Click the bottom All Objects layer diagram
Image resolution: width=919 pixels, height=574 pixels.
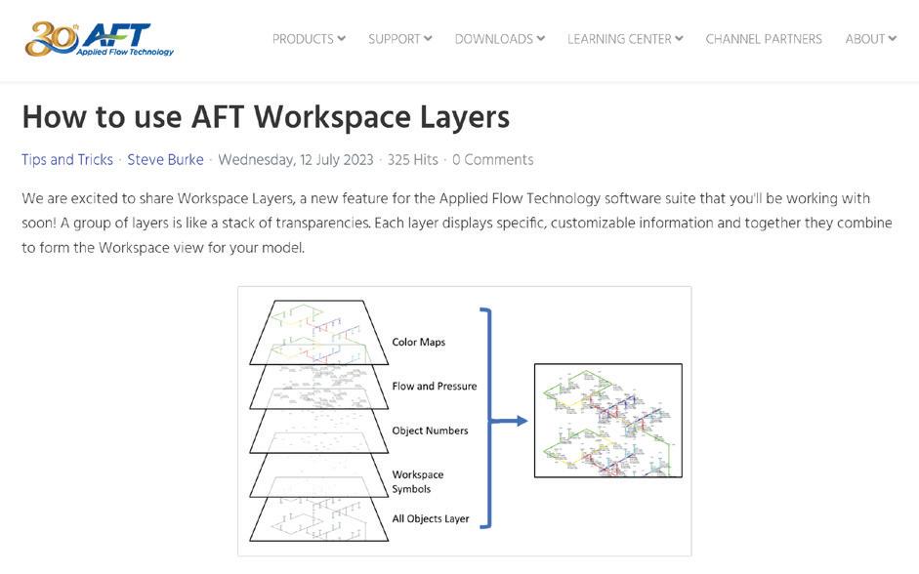318,519
